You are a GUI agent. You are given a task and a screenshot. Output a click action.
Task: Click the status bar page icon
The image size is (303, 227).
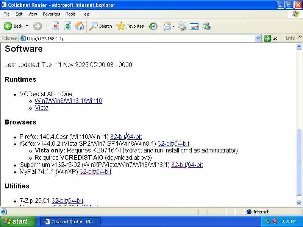coord(4,212)
